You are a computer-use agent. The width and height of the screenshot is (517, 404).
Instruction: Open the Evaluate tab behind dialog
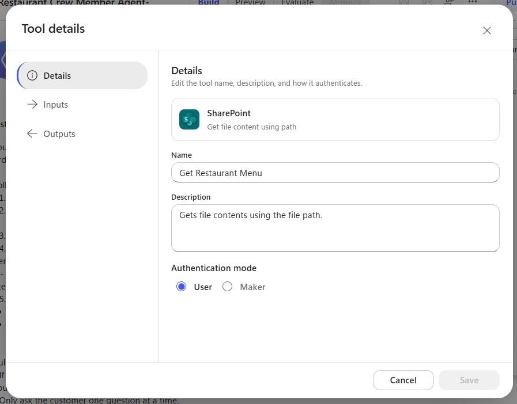pos(297,2)
